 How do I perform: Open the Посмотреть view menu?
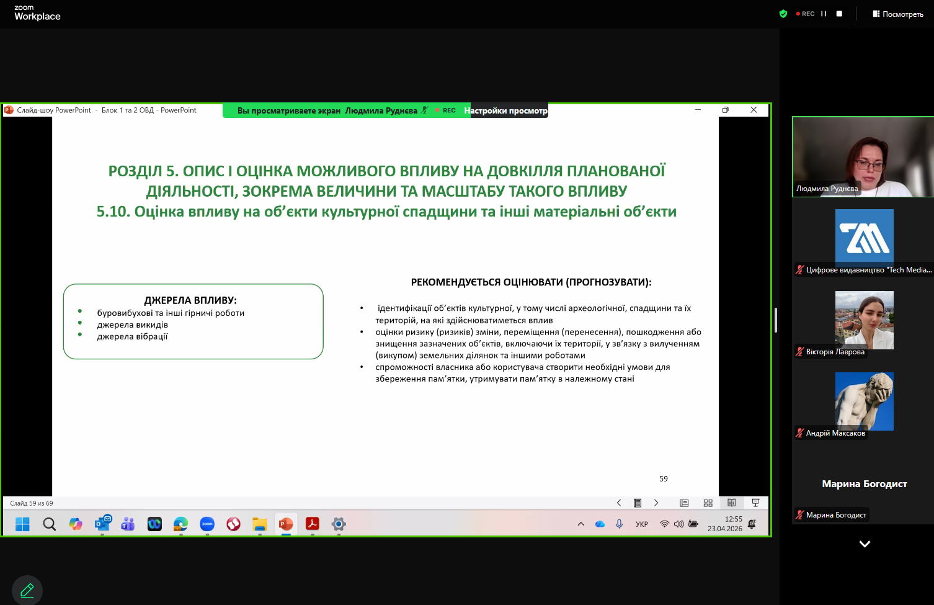click(897, 14)
